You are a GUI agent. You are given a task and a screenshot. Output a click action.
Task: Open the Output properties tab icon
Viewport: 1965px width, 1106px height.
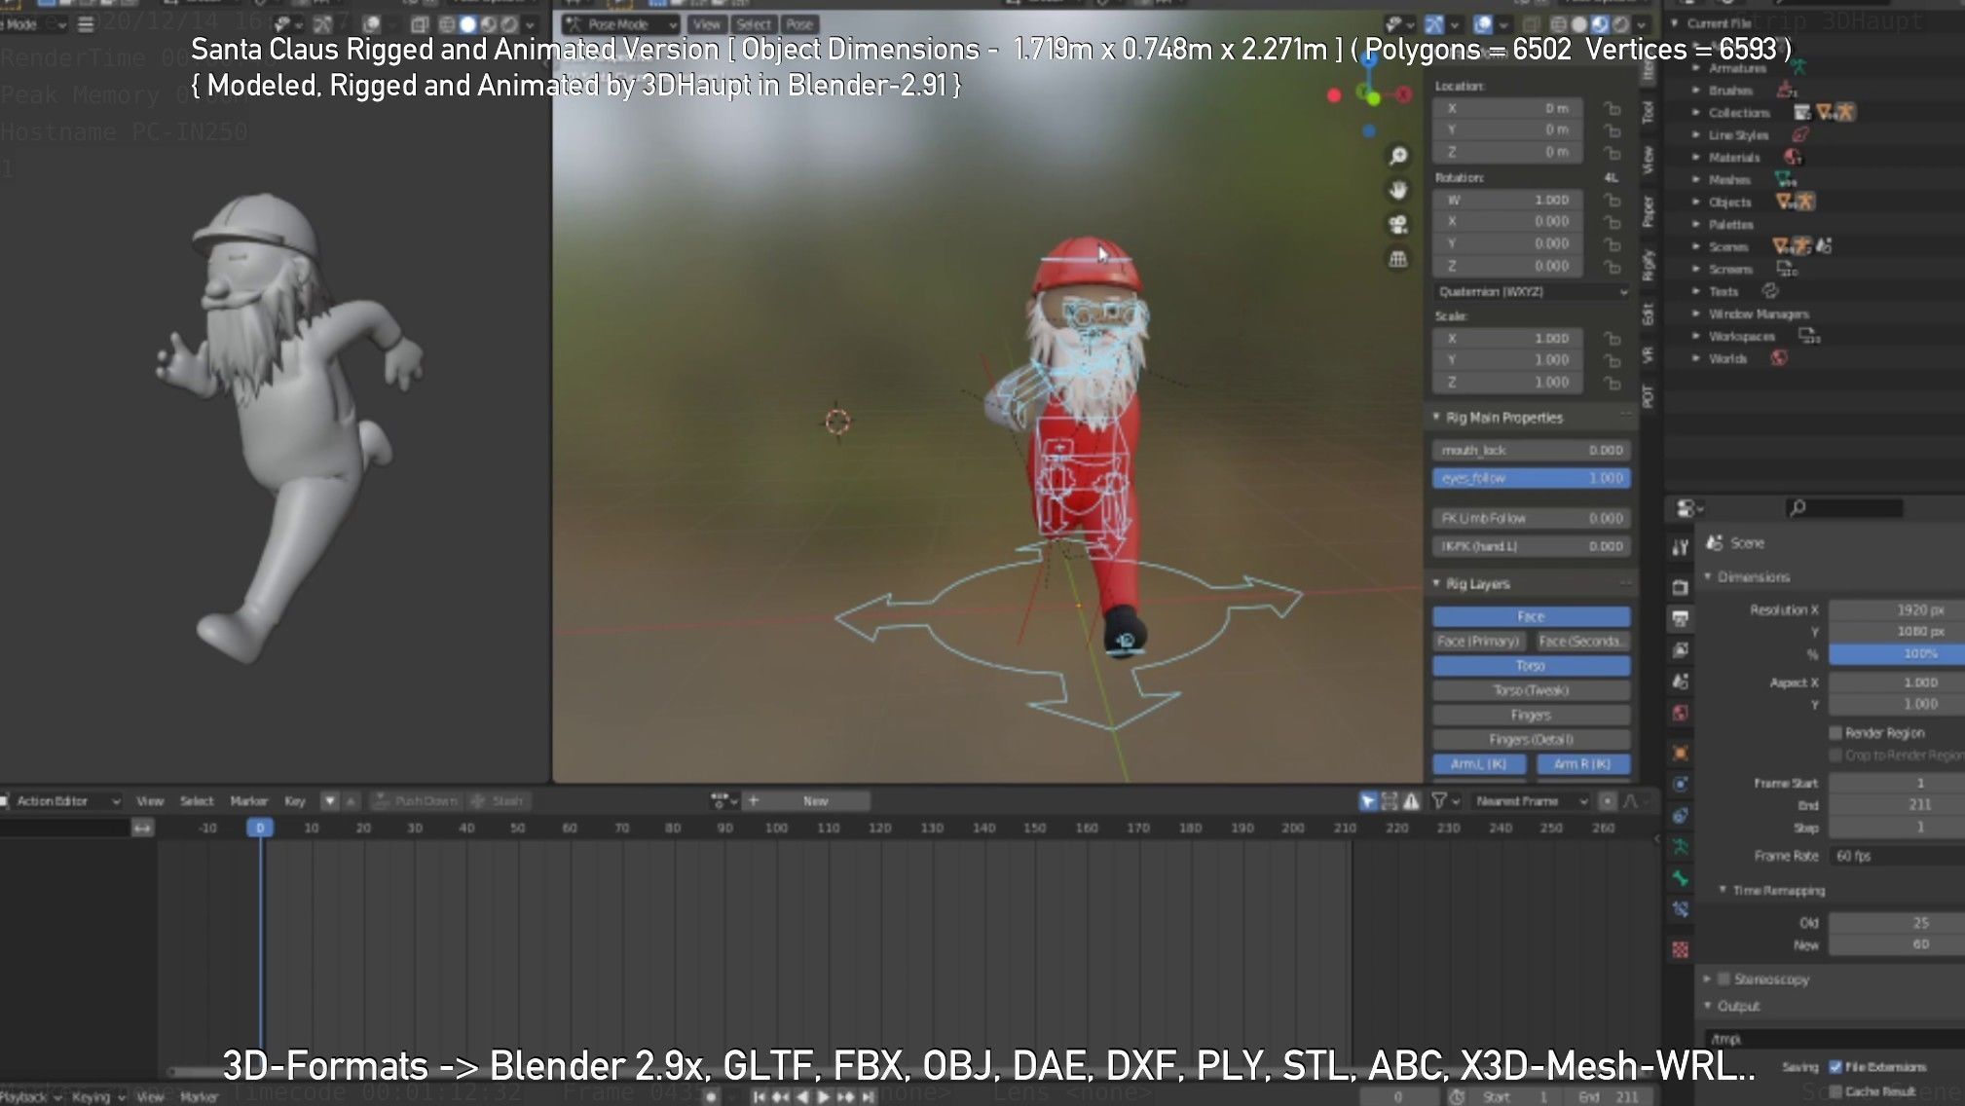[1681, 618]
